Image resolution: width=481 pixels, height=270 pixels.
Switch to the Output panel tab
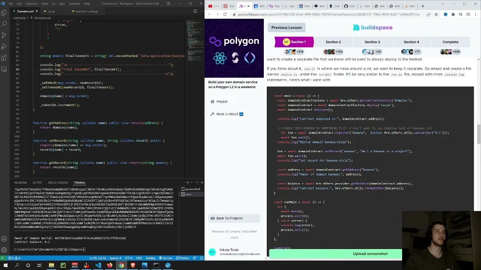coord(37,183)
